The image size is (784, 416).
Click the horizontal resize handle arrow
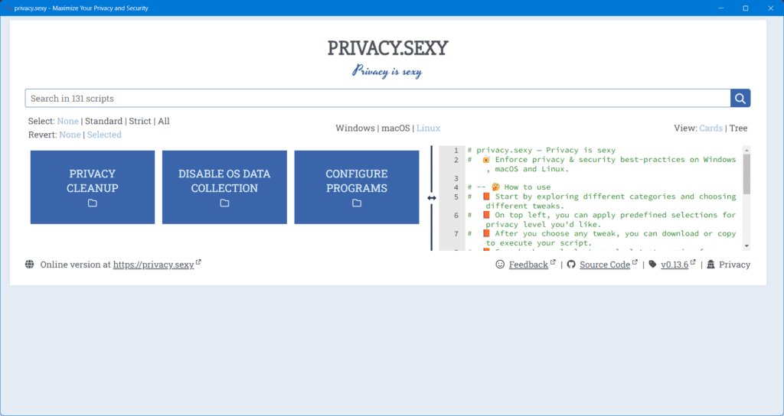(432, 198)
